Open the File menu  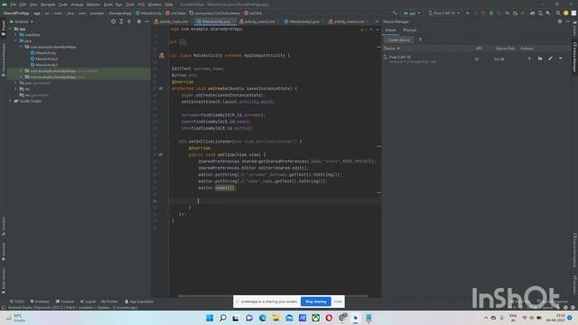[x=14, y=5]
